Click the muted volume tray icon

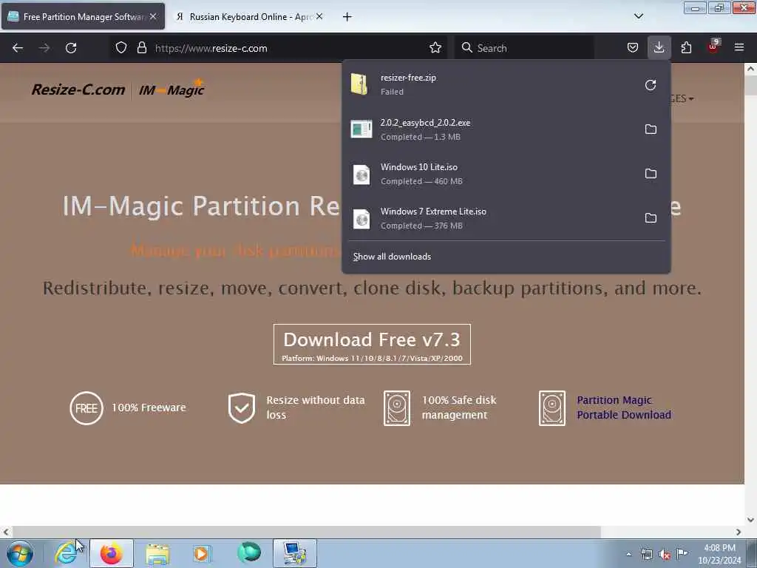tap(665, 555)
